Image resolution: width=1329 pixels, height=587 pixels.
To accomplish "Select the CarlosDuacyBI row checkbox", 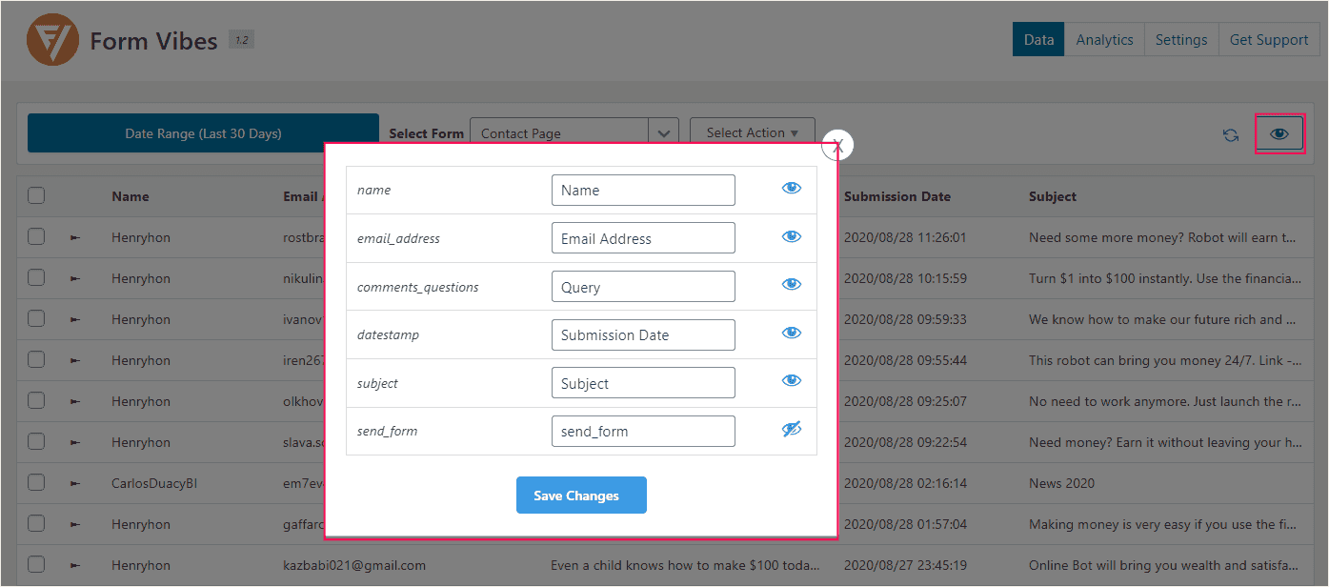I will coord(36,483).
